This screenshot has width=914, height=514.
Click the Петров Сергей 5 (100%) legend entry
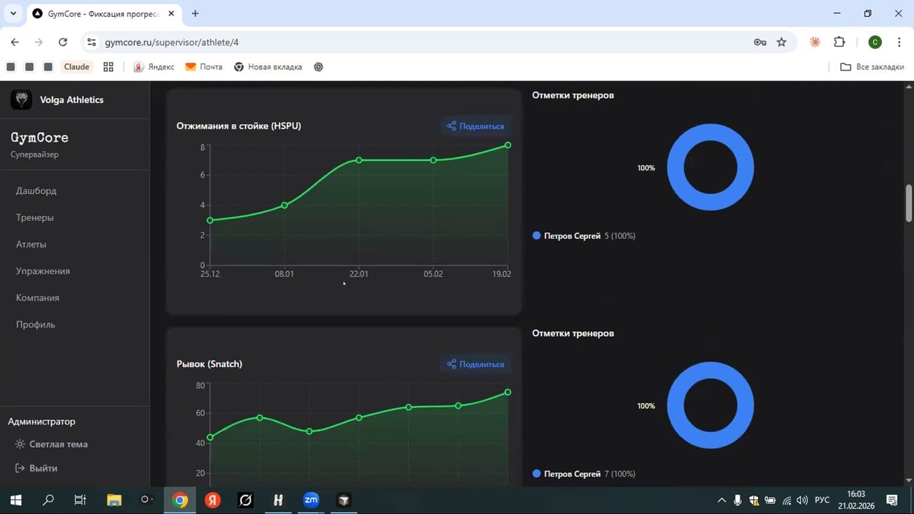584,236
